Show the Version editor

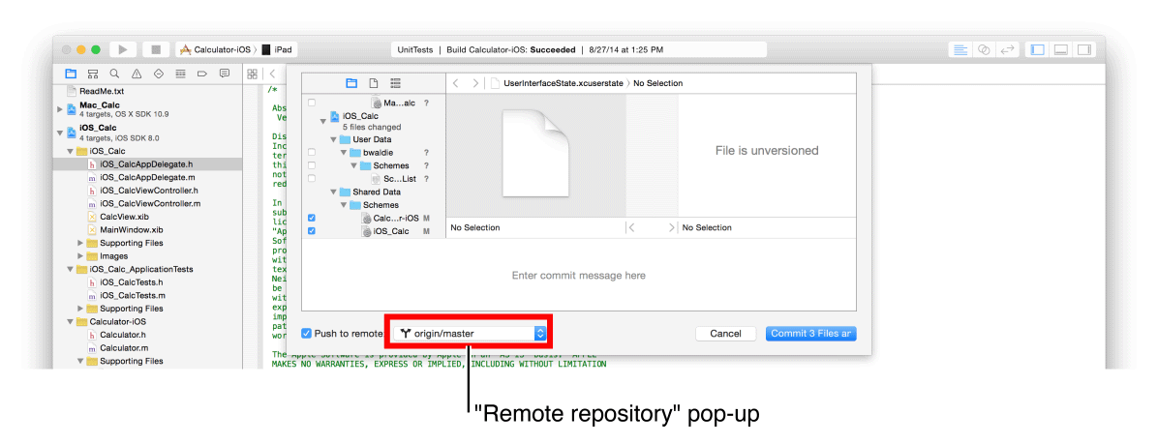pyautogui.click(x=1007, y=49)
